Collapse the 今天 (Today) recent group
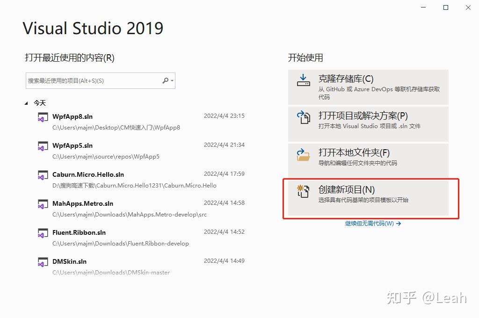 coord(27,102)
